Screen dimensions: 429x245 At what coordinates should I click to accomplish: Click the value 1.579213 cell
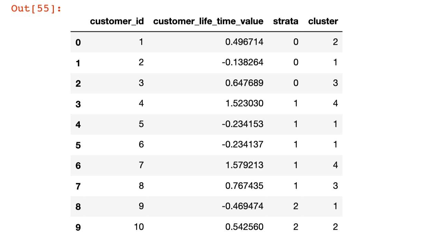coord(244,165)
